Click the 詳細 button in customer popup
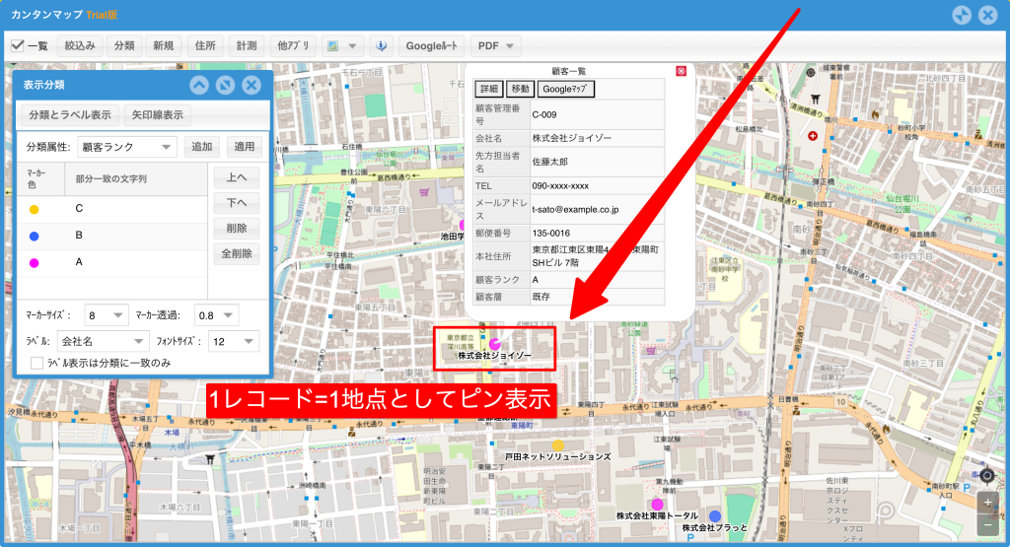 [489, 89]
